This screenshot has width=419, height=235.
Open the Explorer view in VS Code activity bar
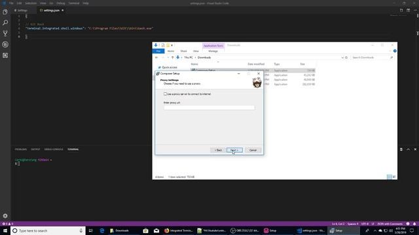pyautogui.click(x=5, y=12)
